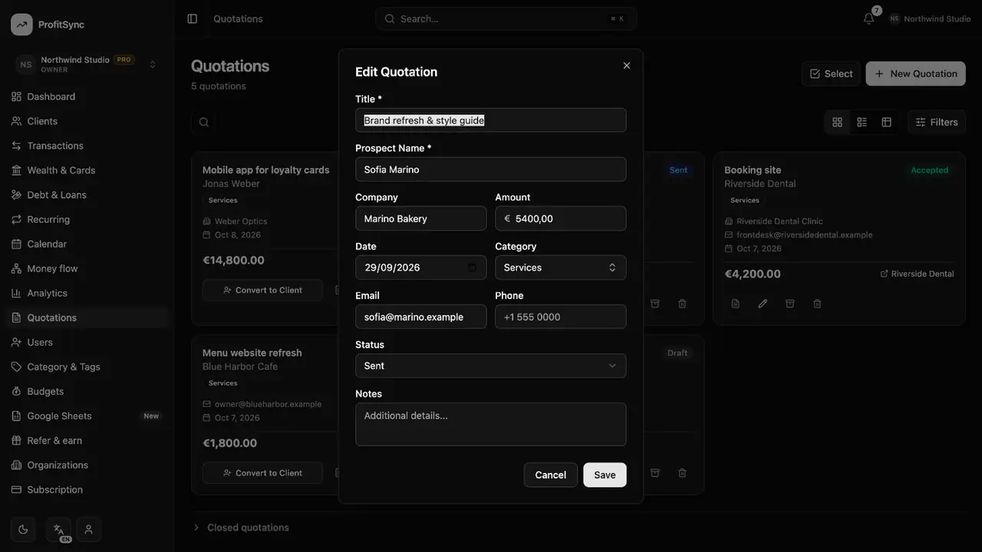Click the archive icon on the Draft card
Image resolution: width=982 pixels, height=552 pixels.
[655, 473]
